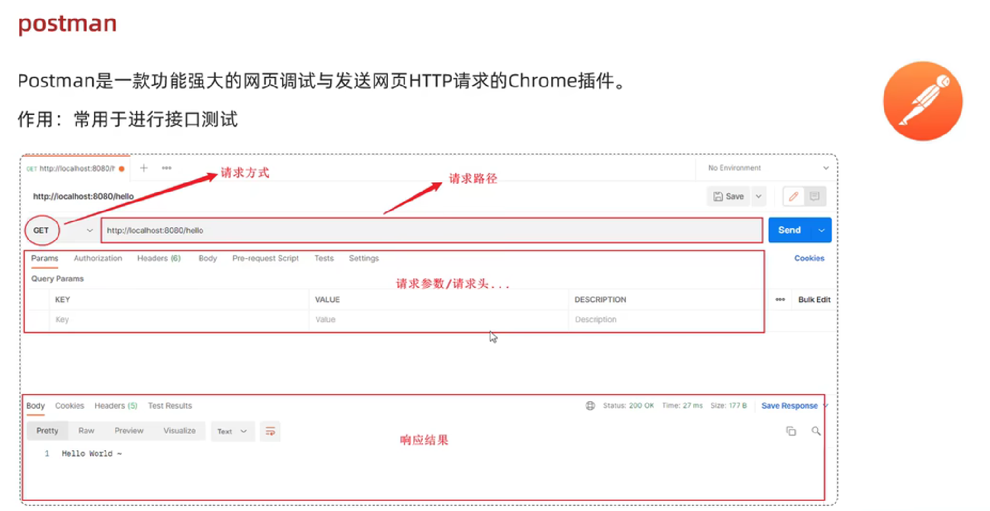Viewport: 990px width, 511px height.
Task: Open the Settings tab
Action: tap(364, 258)
